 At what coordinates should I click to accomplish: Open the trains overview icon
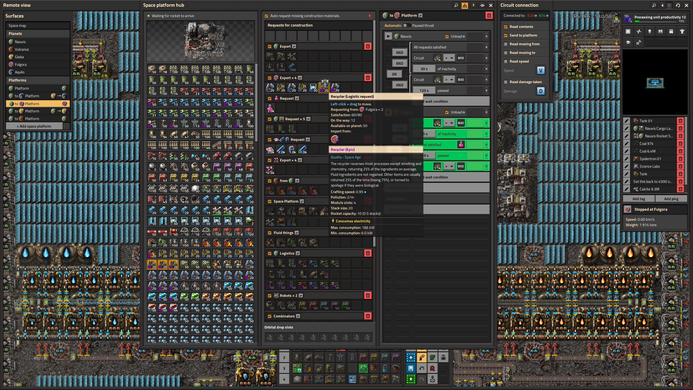[671, 31]
